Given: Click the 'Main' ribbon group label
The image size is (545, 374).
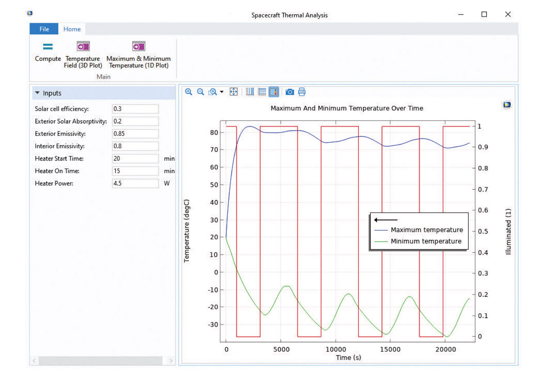Looking at the screenshot, I should pos(104,77).
